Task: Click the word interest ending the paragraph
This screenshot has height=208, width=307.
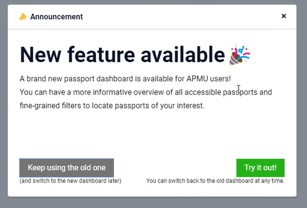Action: (x=191, y=106)
